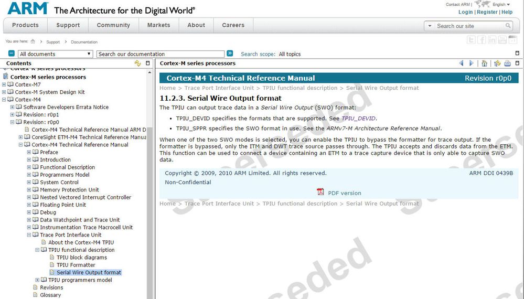Click Support in the breadcrumb trail

pos(53,42)
